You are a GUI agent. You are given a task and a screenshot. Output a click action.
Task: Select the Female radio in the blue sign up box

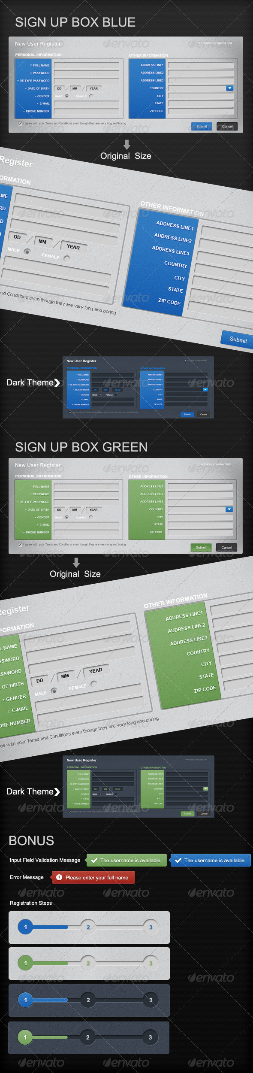pyautogui.click(x=91, y=96)
